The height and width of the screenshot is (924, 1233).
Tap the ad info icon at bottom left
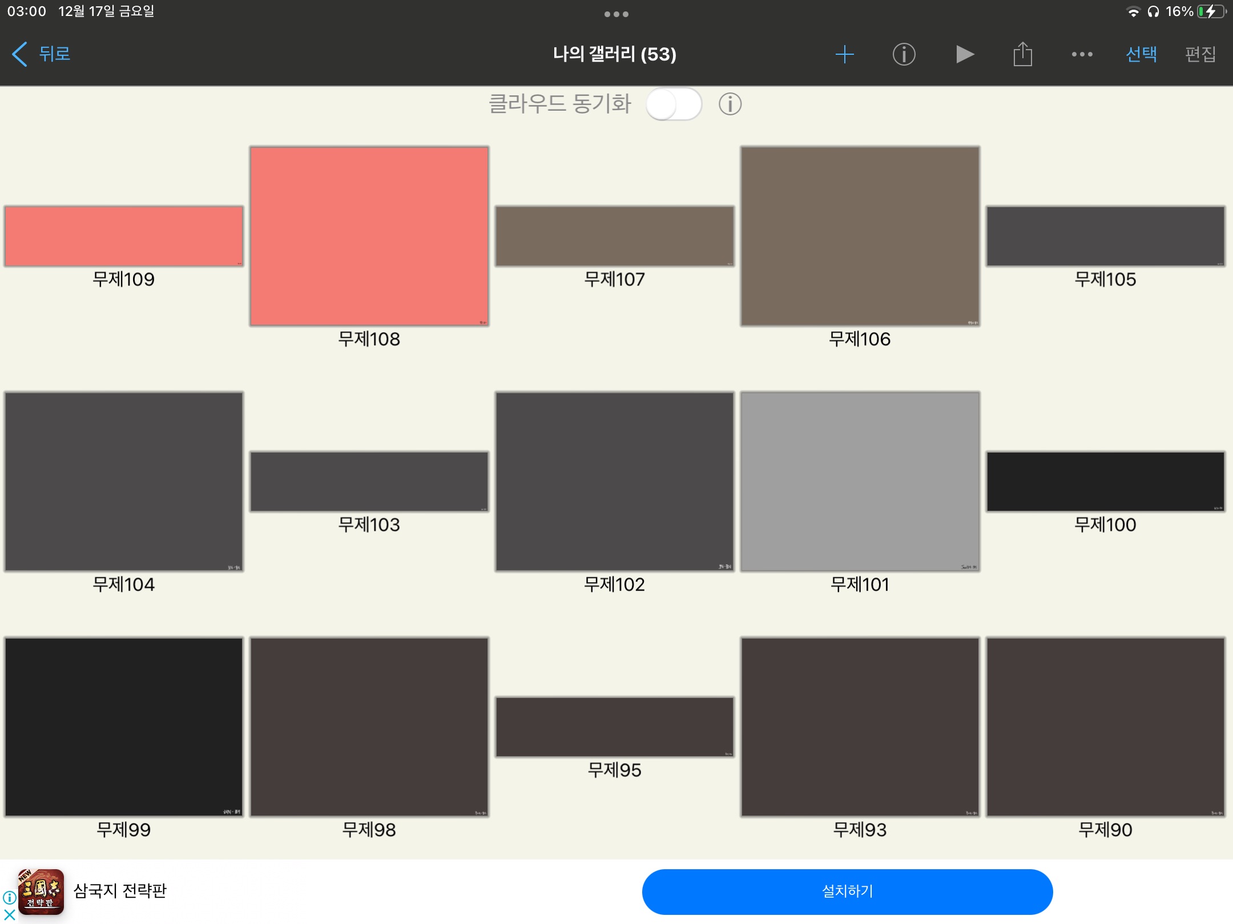(9, 897)
